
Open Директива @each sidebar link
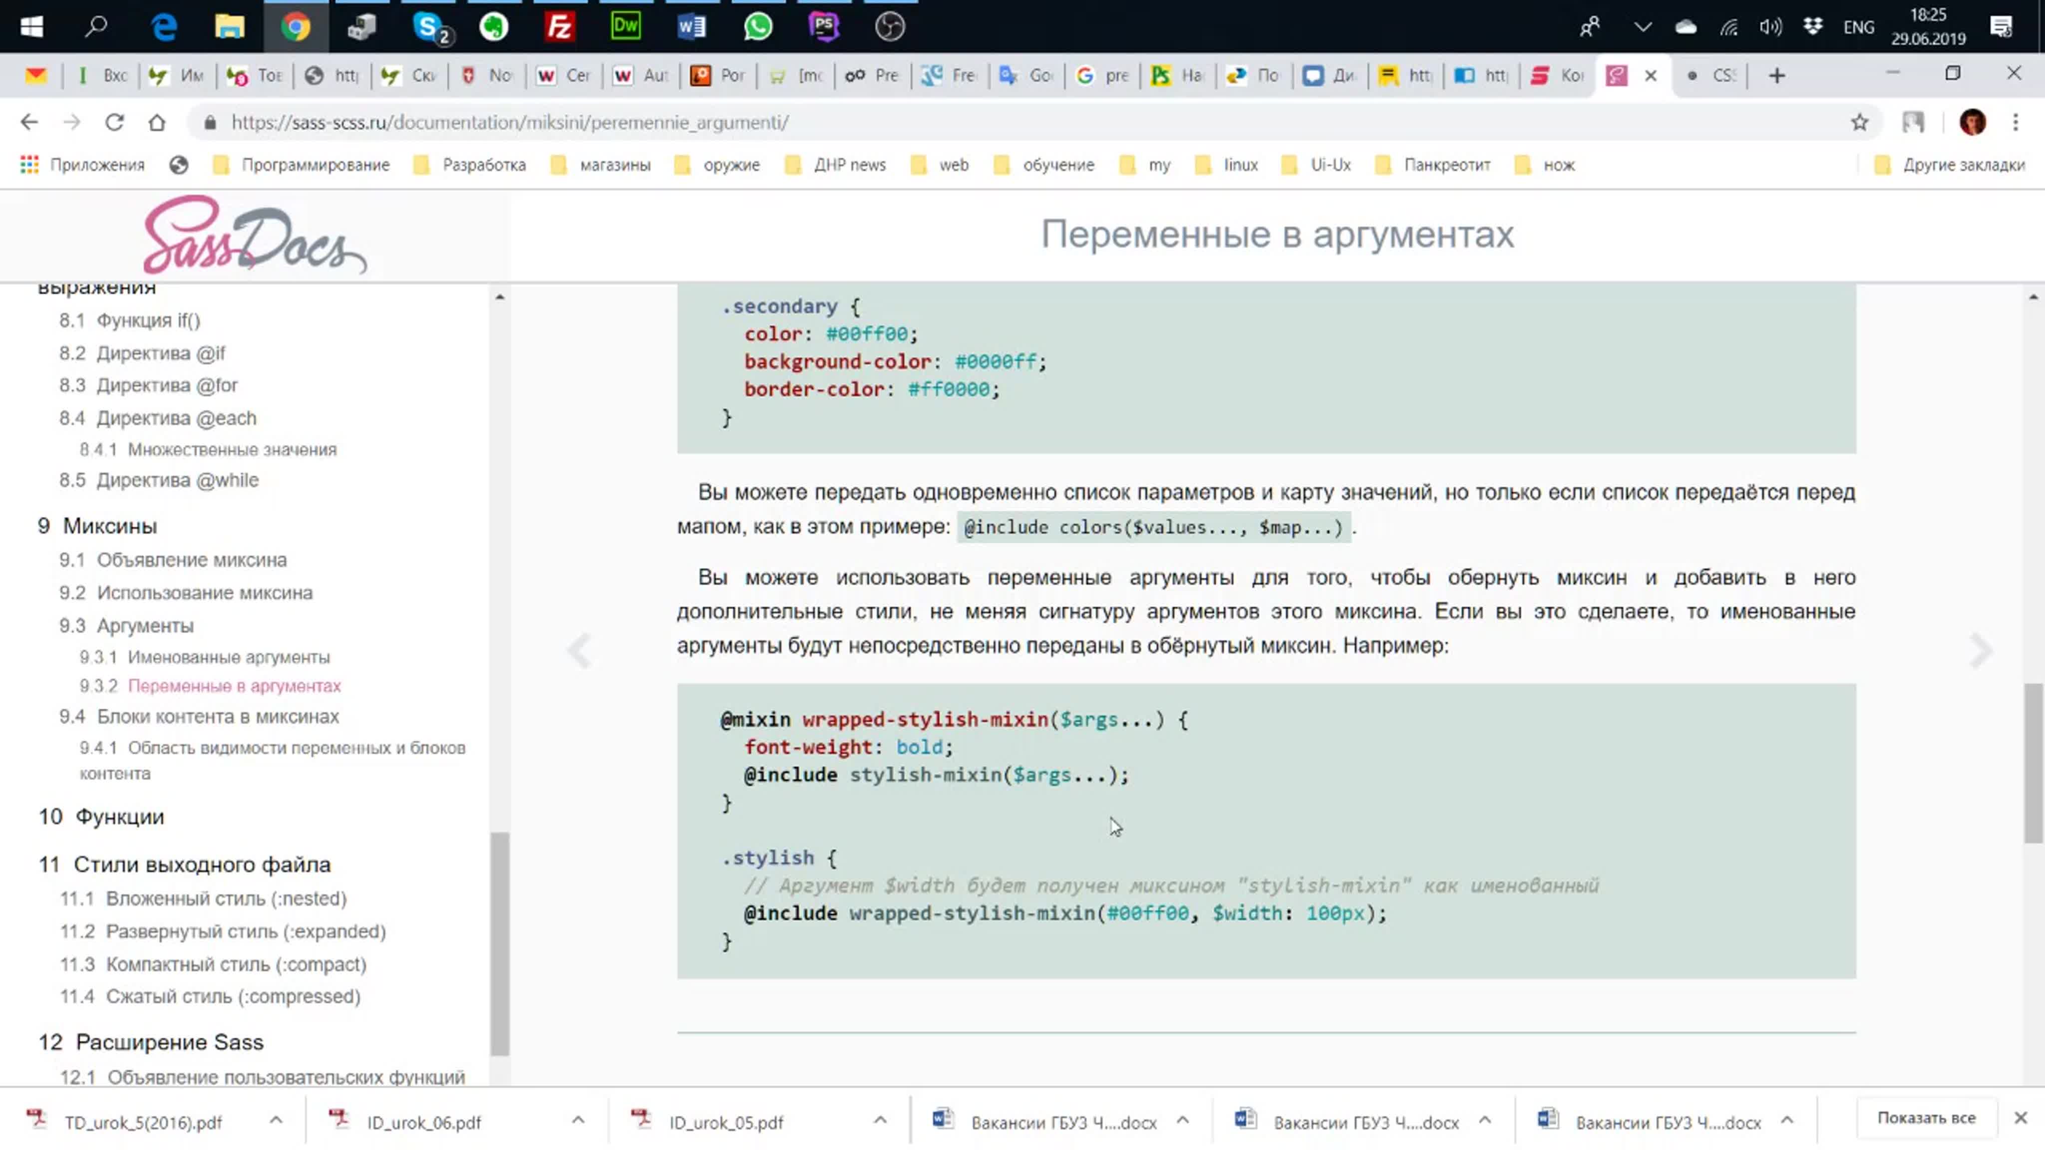(x=176, y=418)
